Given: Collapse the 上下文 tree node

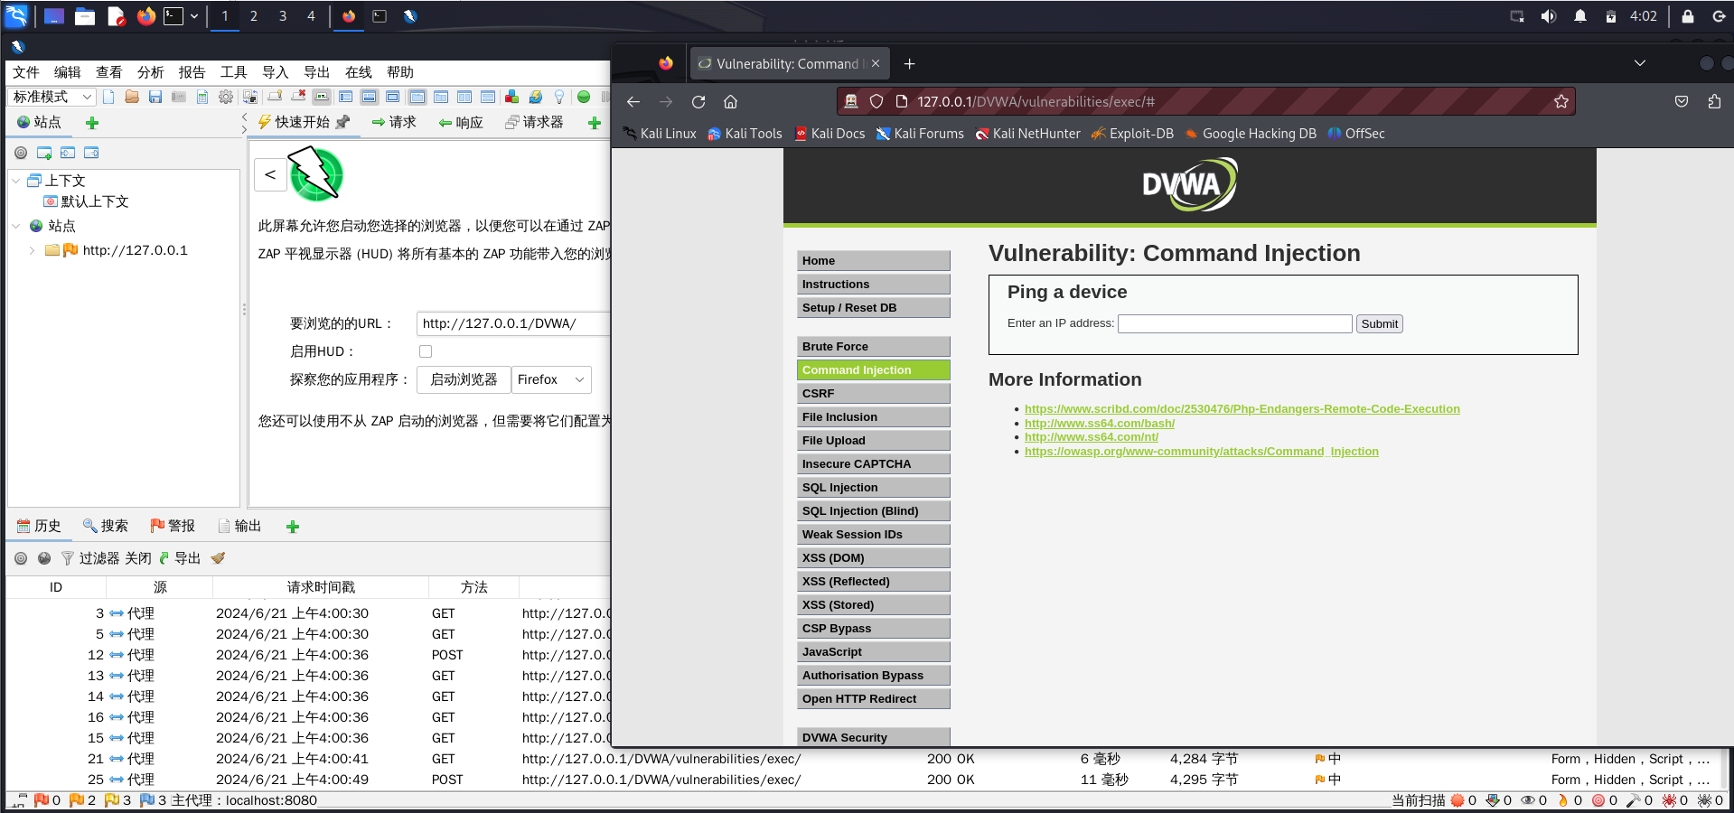Looking at the screenshot, I should 16,181.
